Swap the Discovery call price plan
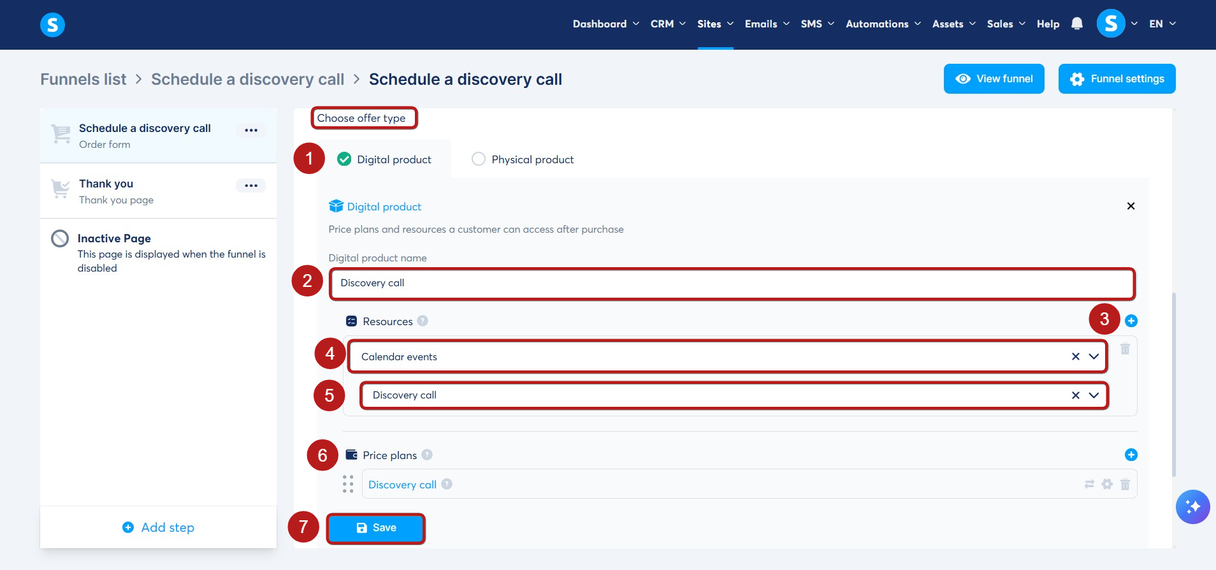The image size is (1216, 570). tap(1089, 484)
